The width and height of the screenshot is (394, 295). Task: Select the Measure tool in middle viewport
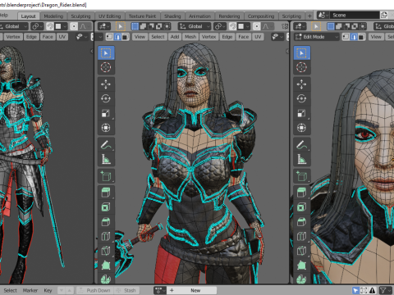coord(106,159)
